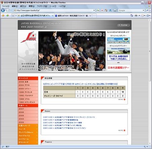
Task: Switch to the 全日本野球会議 tab
Action: [x=35, y=16]
